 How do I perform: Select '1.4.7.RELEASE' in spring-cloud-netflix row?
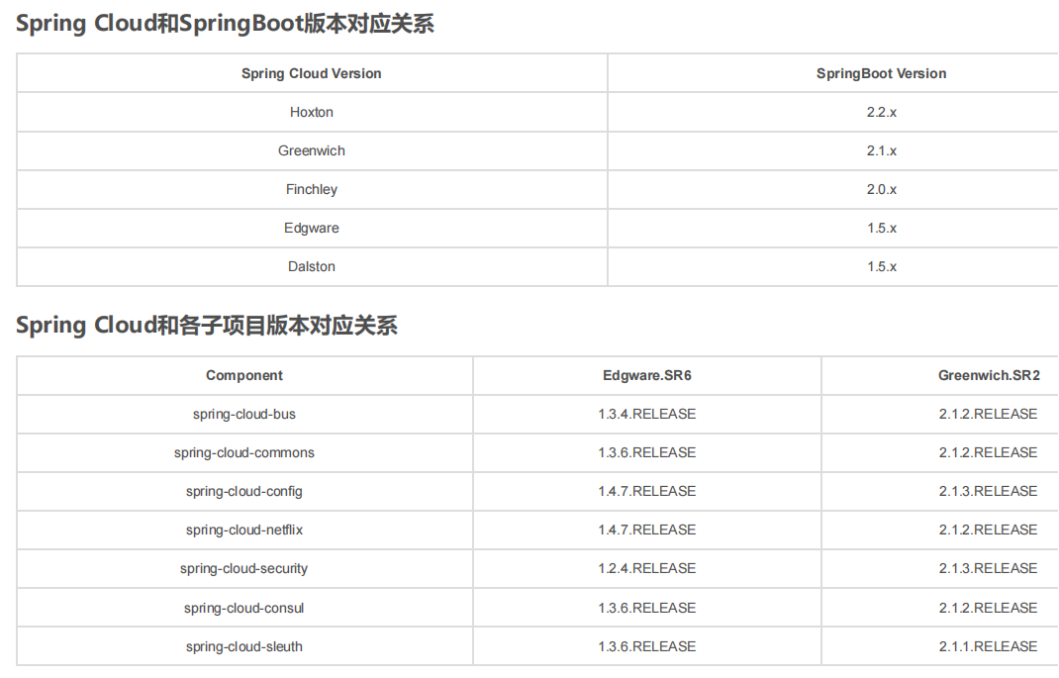tap(647, 531)
